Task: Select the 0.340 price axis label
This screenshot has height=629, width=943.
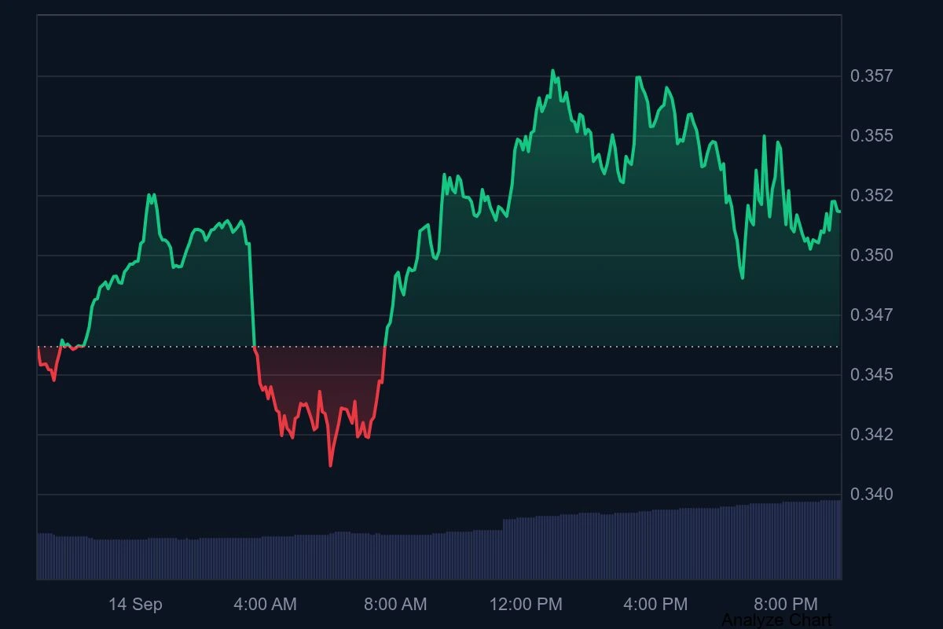Action: click(x=871, y=495)
